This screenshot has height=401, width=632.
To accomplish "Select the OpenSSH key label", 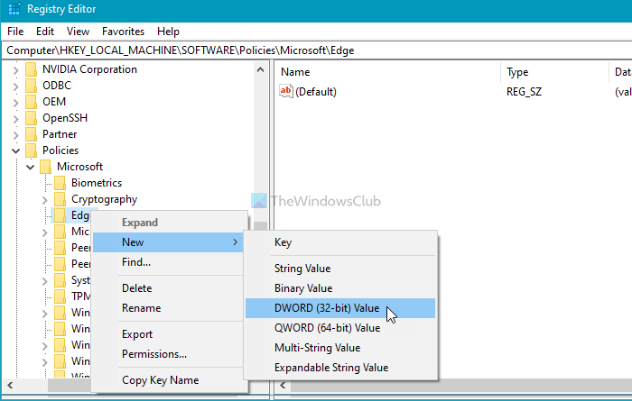I will [65, 118].
